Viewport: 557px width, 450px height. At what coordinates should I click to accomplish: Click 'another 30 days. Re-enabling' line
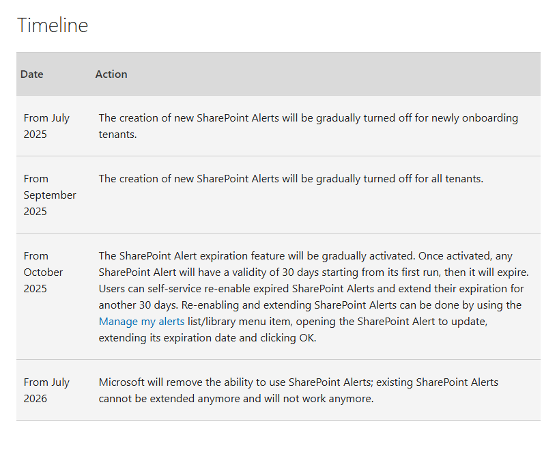tap(310, 305)
